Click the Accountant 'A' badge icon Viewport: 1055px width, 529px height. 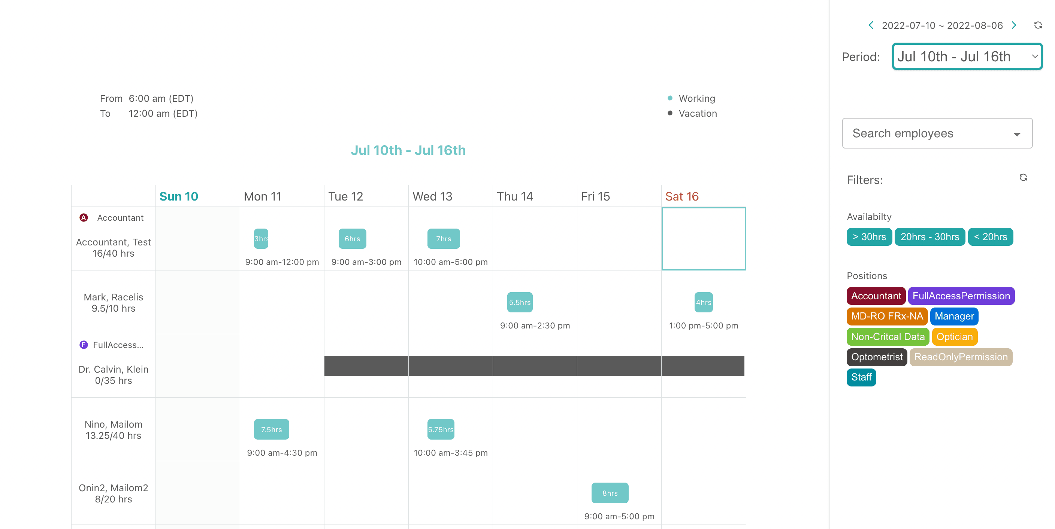click(84, 218)
